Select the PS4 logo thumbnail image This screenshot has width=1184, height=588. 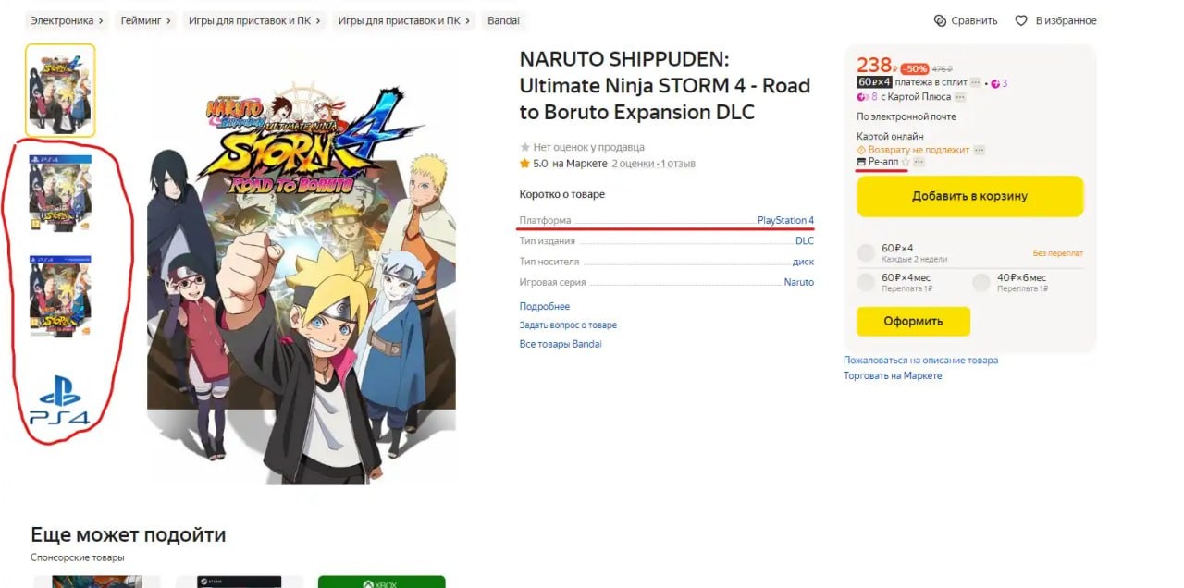pyautogui.click(x=59, y=400)
